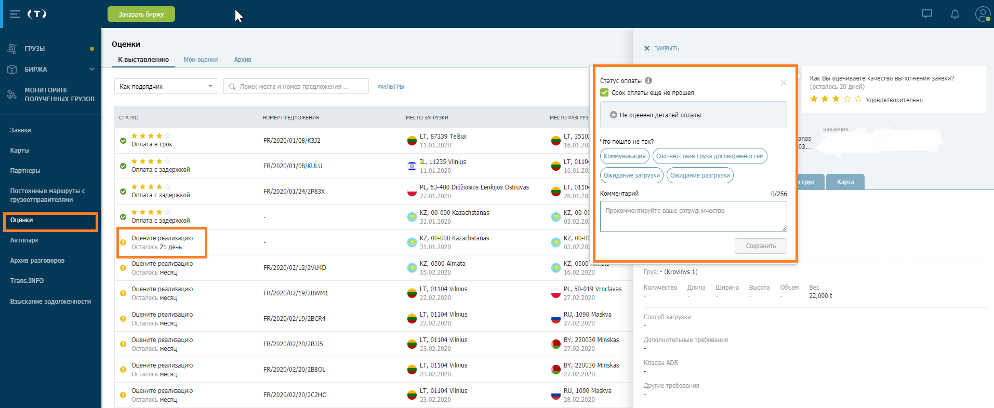Close the payment status popup with X
The height and width of the screenshot is (408, 994).
784,82
